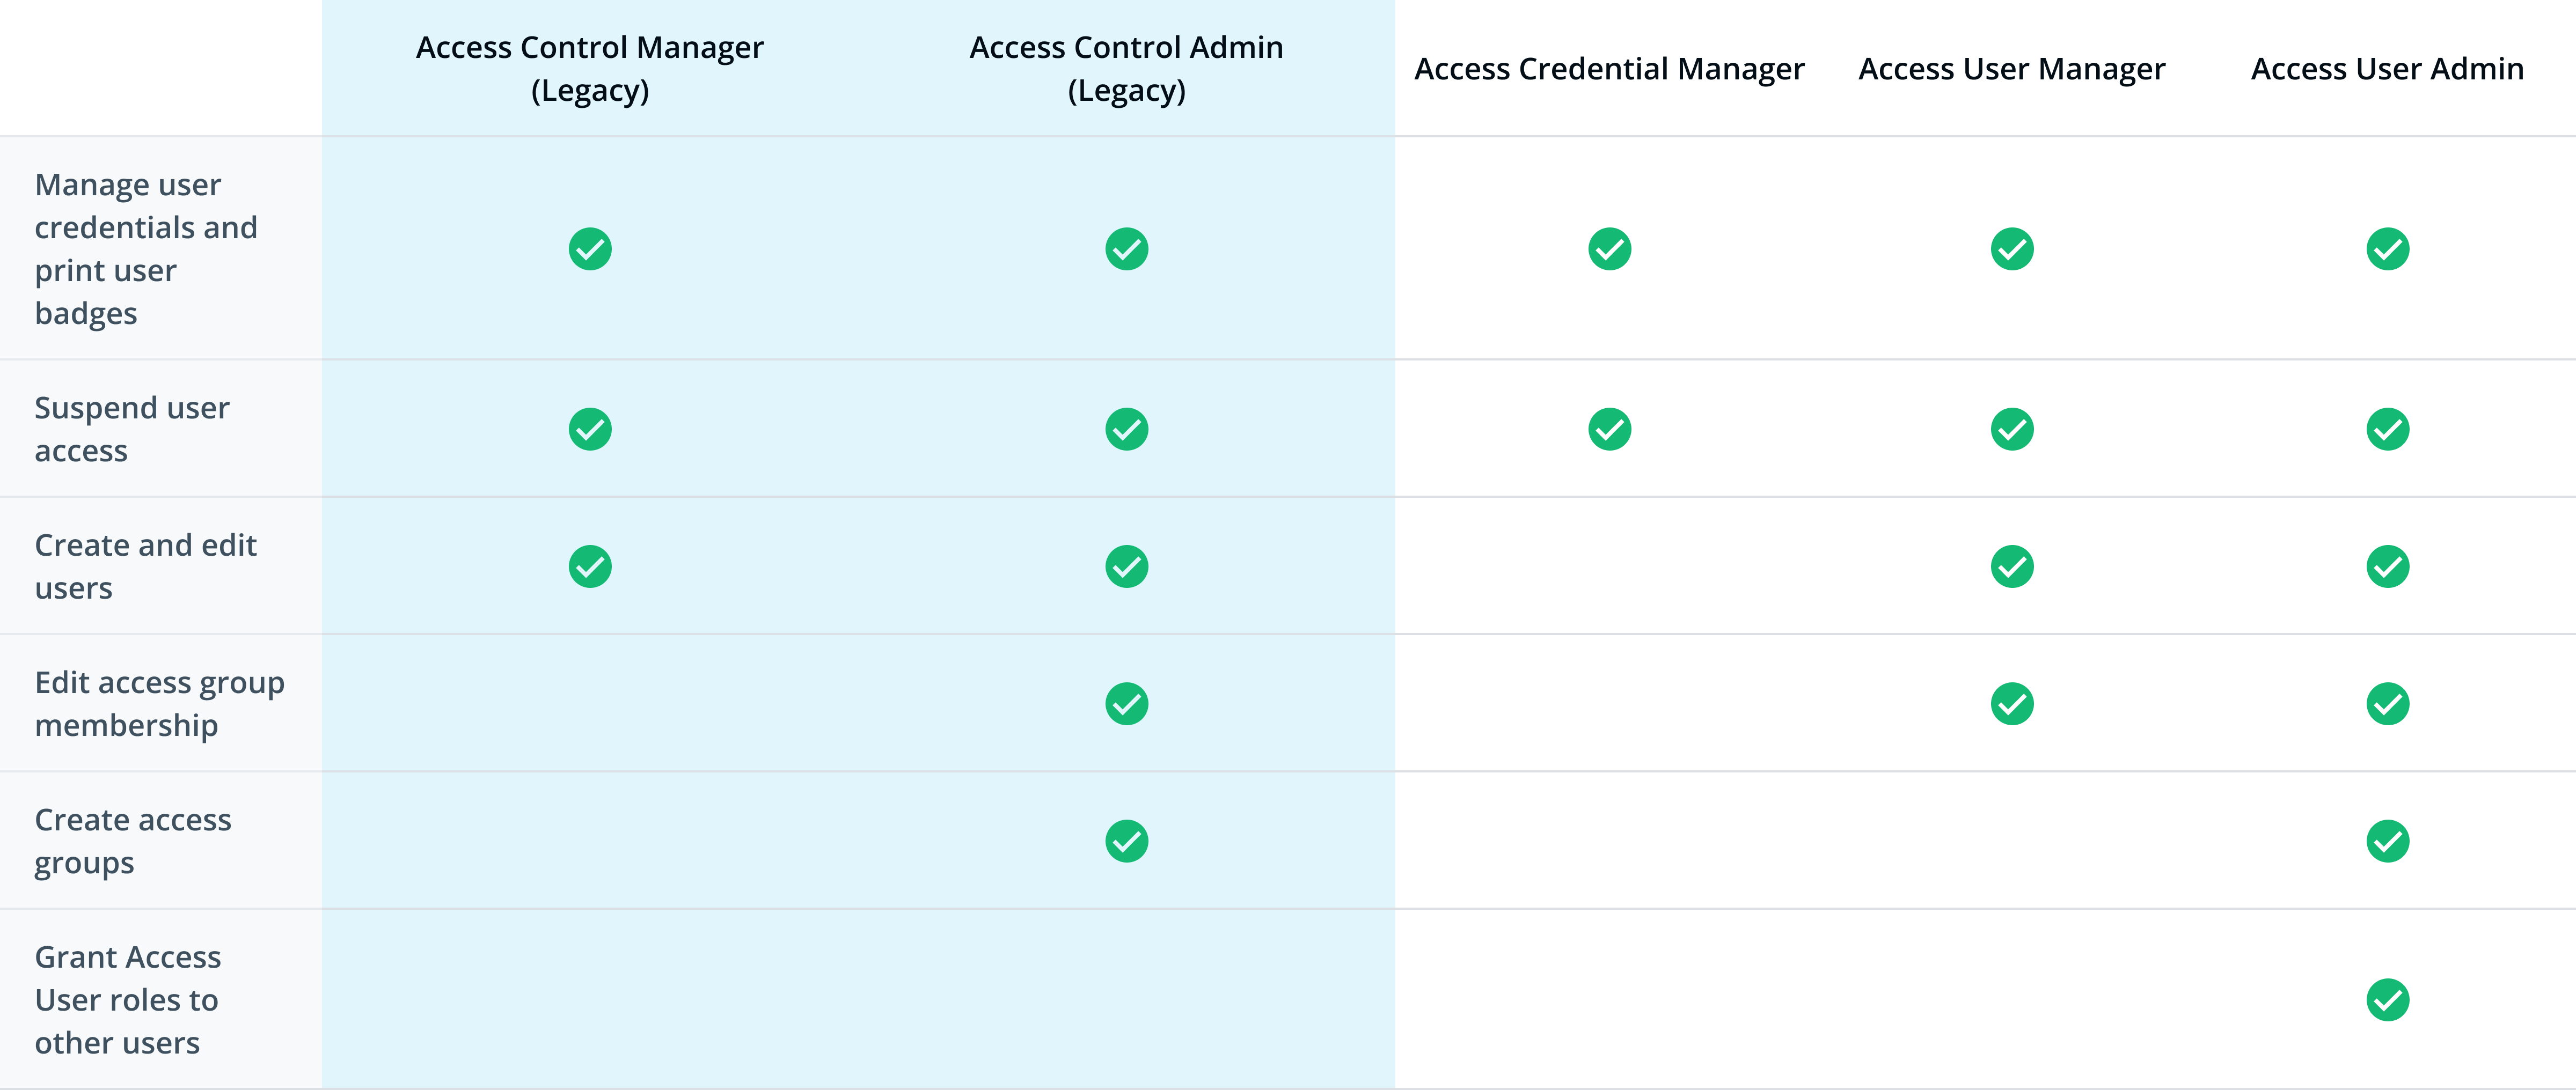Click the Access User Admin column header
This screenshot has width=2576, height=1090.
tap(2387, 68)
